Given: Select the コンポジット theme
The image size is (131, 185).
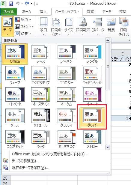Looking at the screenshot, I should 15,139.
